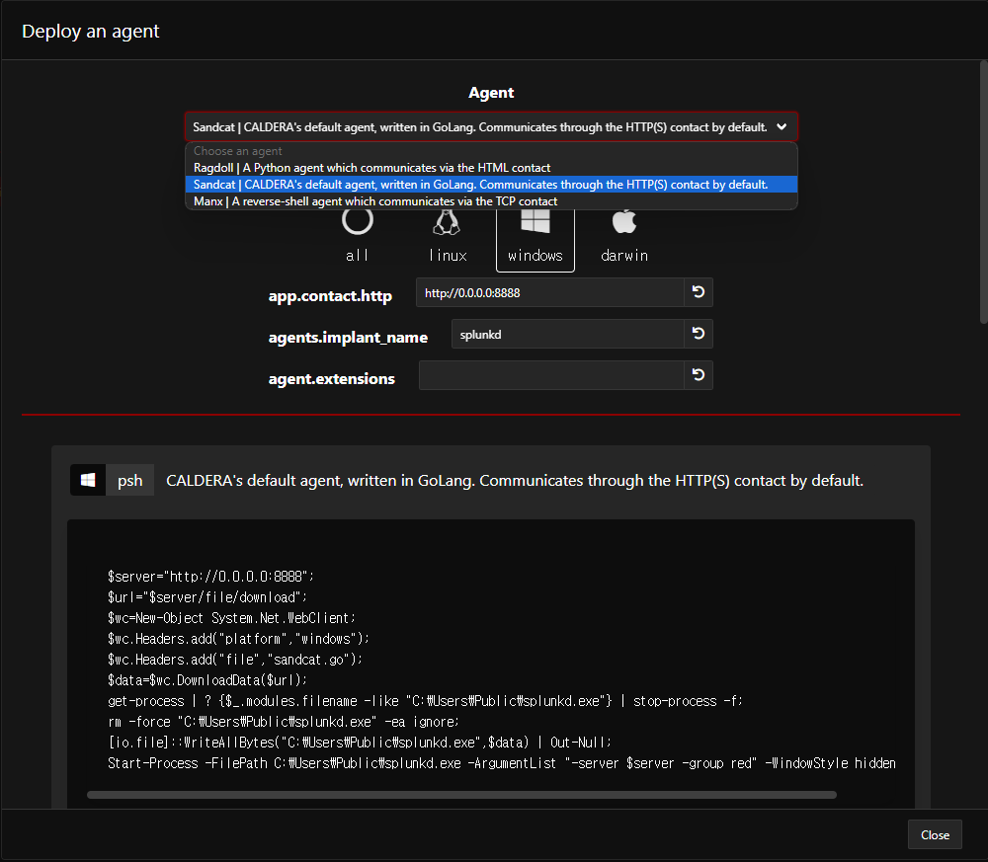
Task: Click the agent.extensions label
Action: coord(331,379)
